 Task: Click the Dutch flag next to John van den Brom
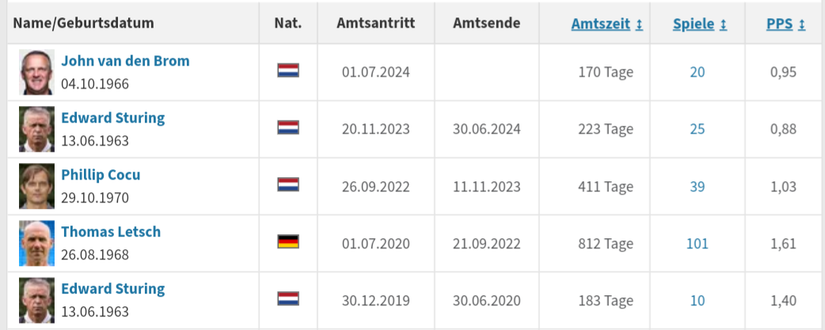click(x=288, y=70)
